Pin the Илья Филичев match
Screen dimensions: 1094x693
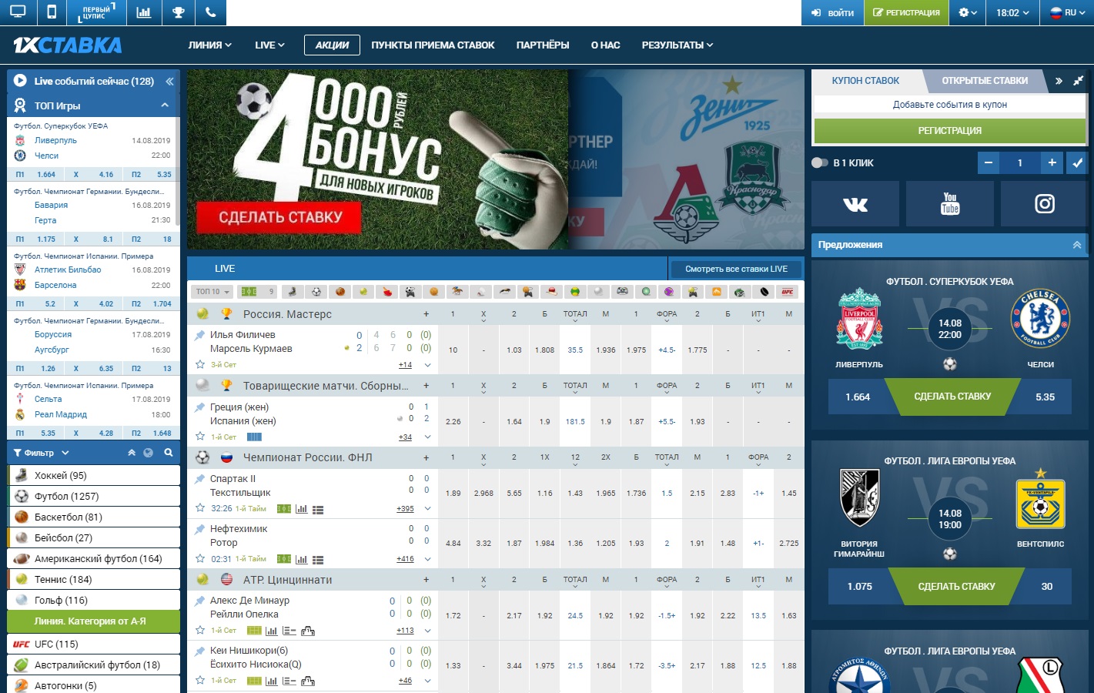(x=200, y=335)
